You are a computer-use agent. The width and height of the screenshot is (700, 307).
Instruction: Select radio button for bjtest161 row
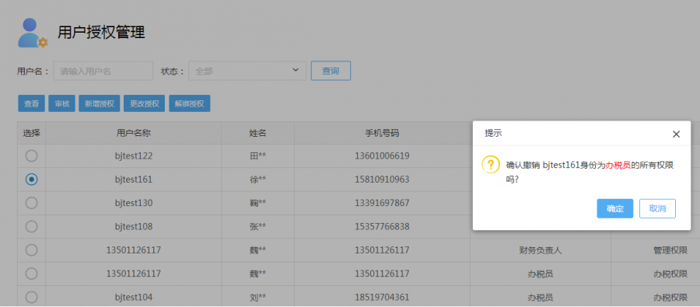pyautogui.click(x=31, y=180)
